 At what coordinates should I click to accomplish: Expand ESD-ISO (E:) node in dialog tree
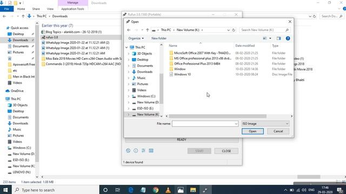[129, 108]
